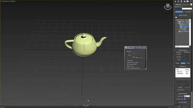Toggle Flip checkbox in spin dialog

tap(127, 55)
